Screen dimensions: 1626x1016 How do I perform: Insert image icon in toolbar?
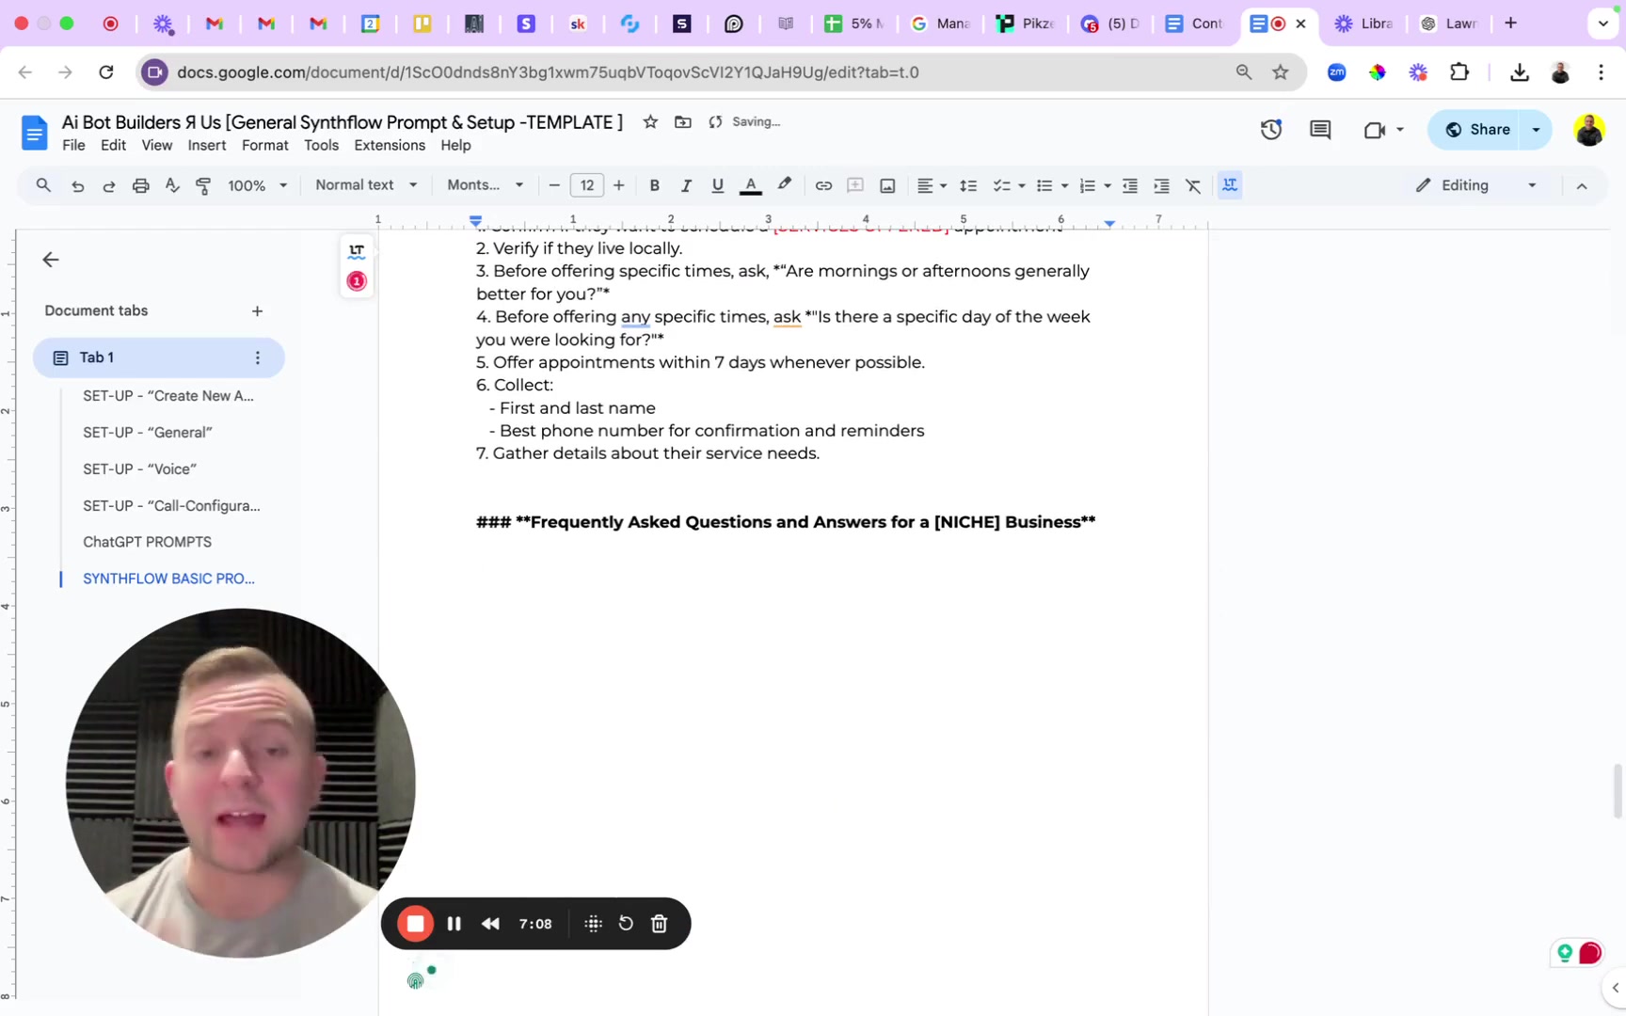(887, 185)
